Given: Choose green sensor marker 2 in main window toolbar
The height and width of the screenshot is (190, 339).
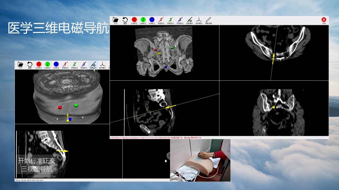Looking at the screenshot, I should 171,20.
